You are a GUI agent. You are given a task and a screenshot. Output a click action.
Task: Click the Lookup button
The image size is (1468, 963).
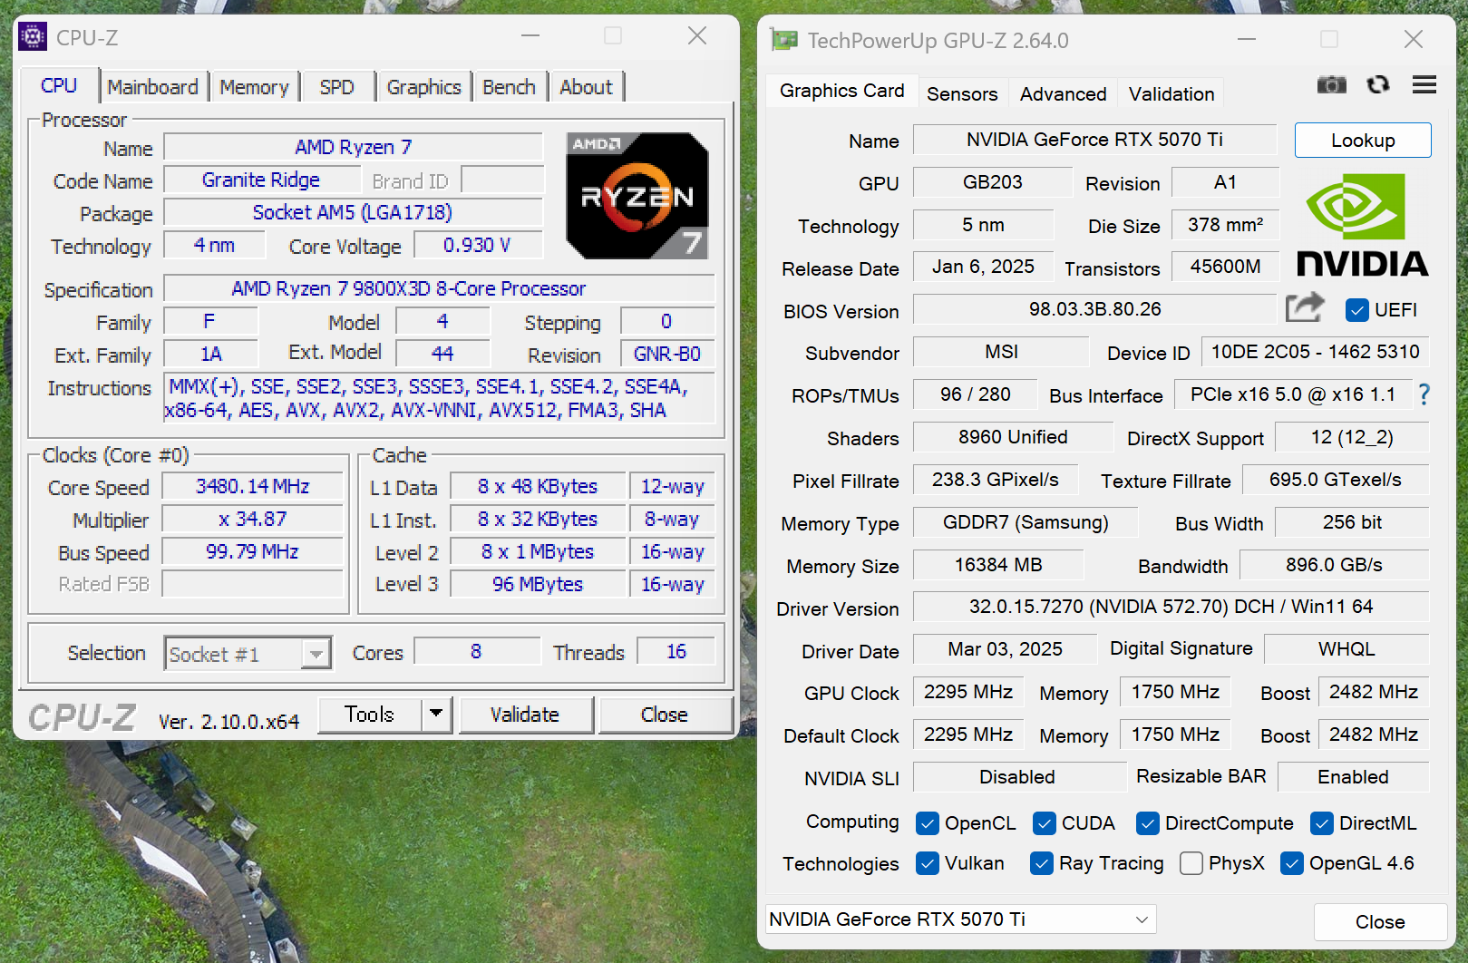point(1362,141)
